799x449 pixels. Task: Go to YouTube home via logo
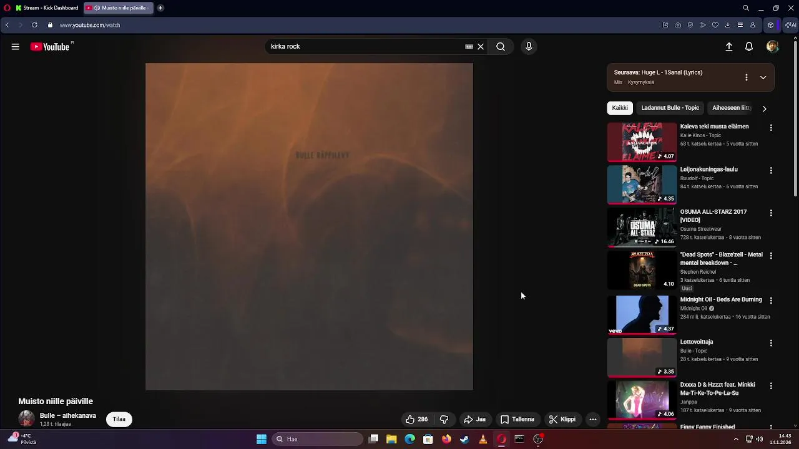click(x=50, y=47)
